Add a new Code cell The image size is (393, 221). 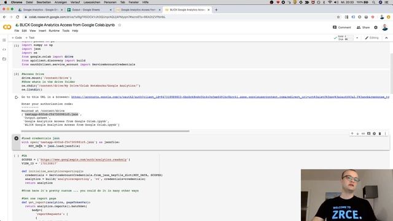[x=17, y=38]
